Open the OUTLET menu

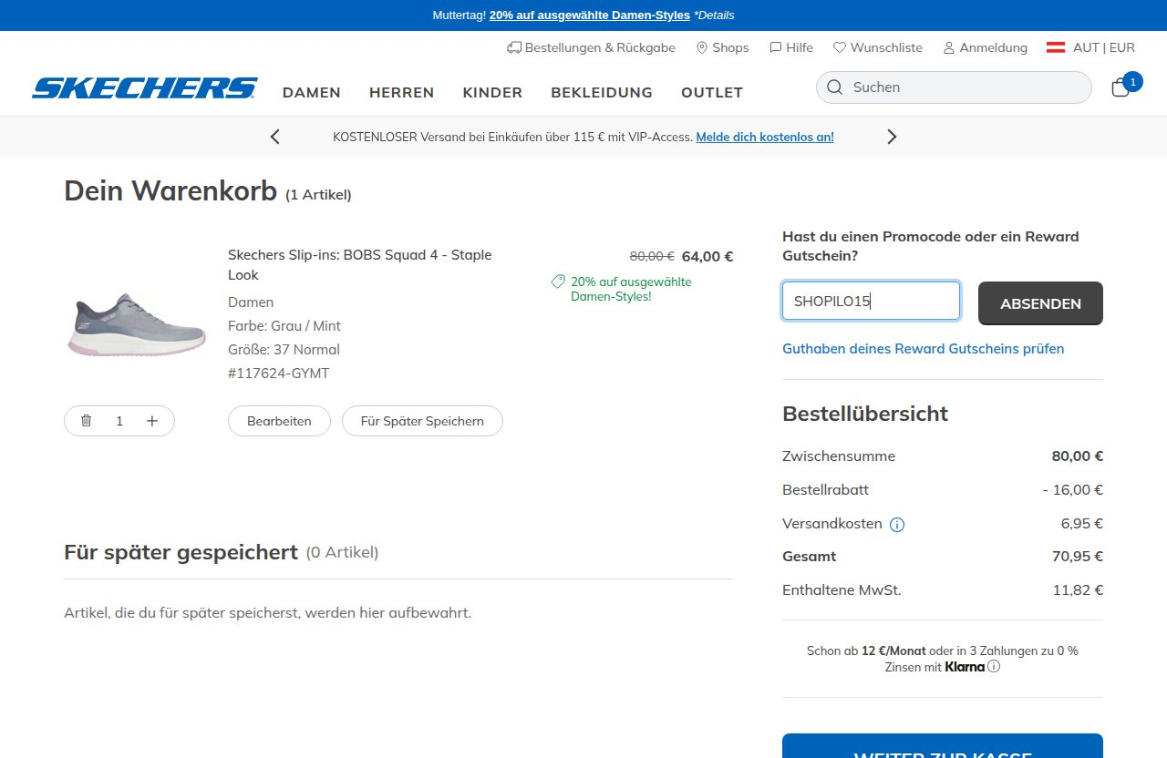tap(712, 92)
